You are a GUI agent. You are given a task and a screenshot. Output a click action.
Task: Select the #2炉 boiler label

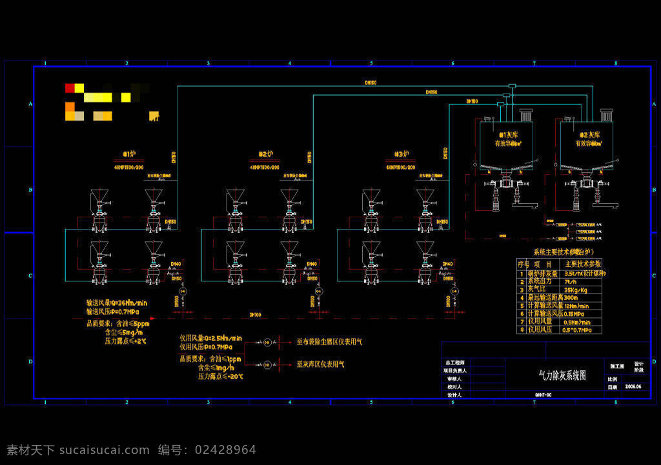pyautogui.click(x=265, y=154)
